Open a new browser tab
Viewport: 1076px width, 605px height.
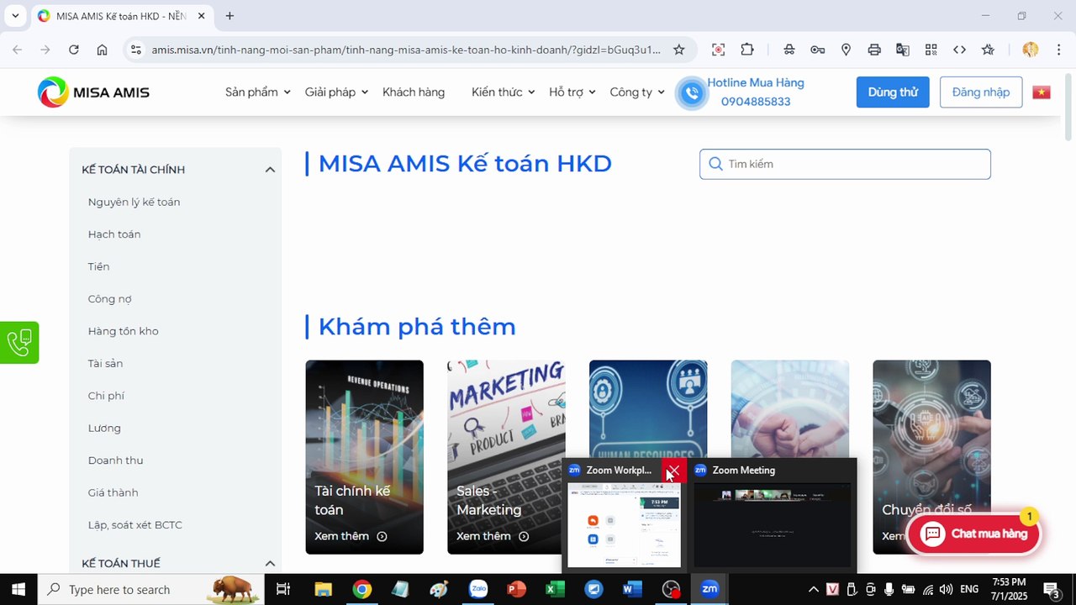point(229,16)
